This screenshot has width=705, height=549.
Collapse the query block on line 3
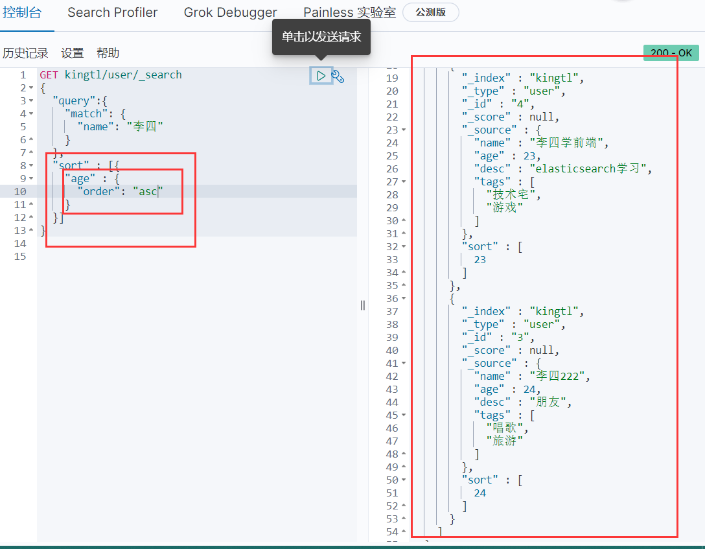click(x=31, y=101)
